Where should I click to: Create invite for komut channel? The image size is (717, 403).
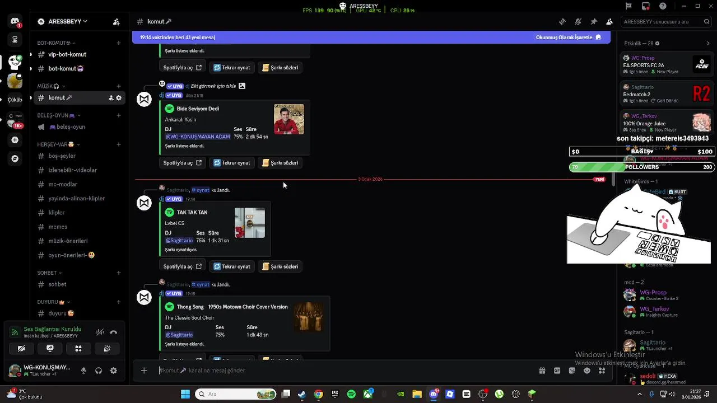pyautogui.click(x=111, y=98)
